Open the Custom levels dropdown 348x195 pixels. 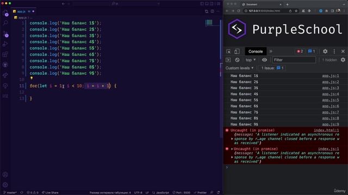click(x=239, y=68)
